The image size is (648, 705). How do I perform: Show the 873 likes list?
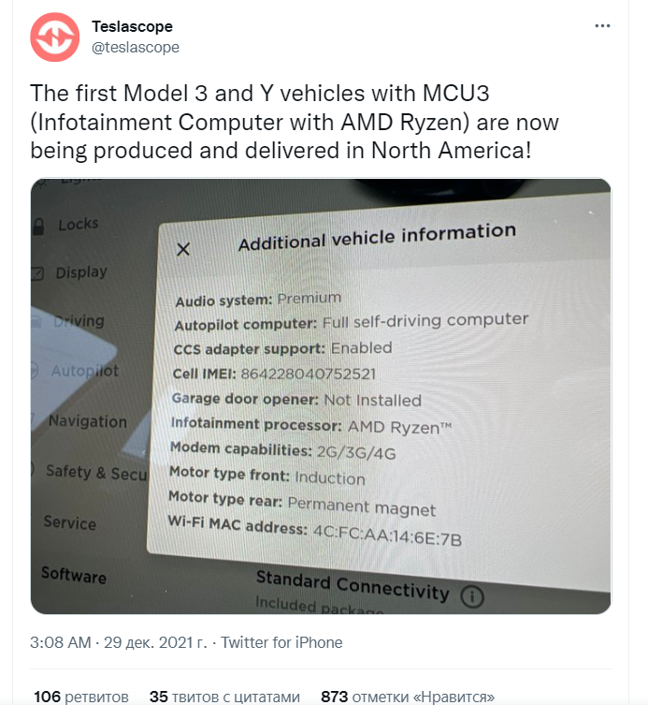[408, 697]
